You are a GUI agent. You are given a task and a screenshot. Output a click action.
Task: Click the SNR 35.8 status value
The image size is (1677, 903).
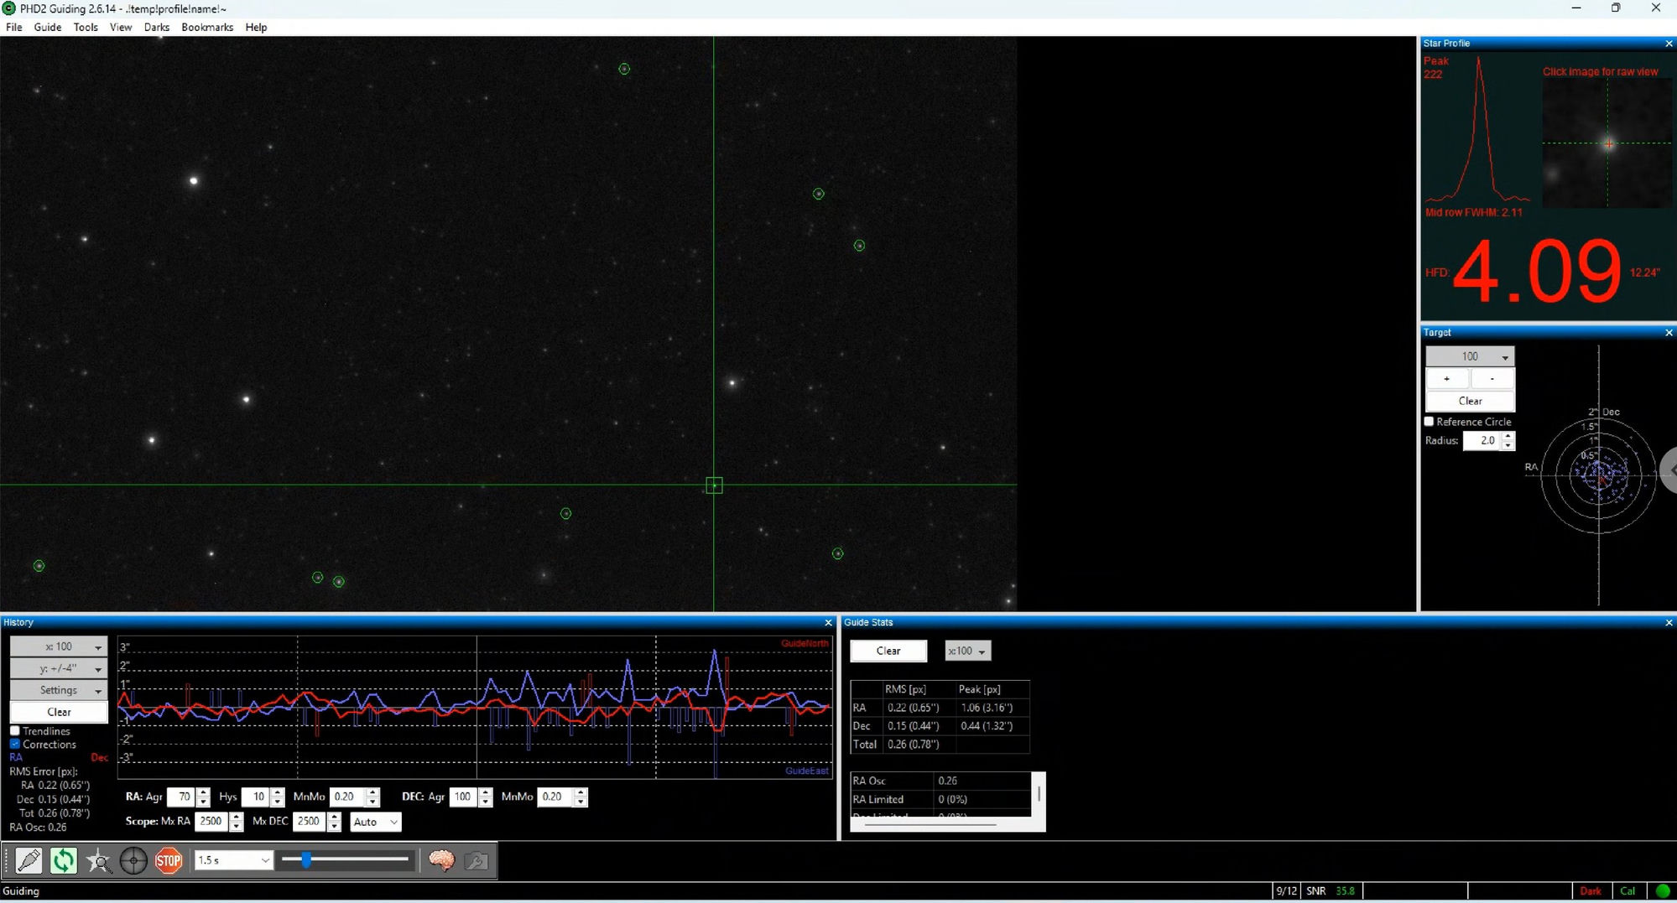[x=1345, y=891]
